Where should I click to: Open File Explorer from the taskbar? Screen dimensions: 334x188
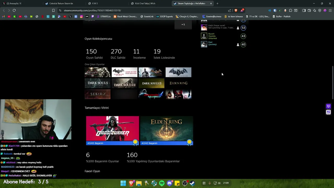coord(139,183)
